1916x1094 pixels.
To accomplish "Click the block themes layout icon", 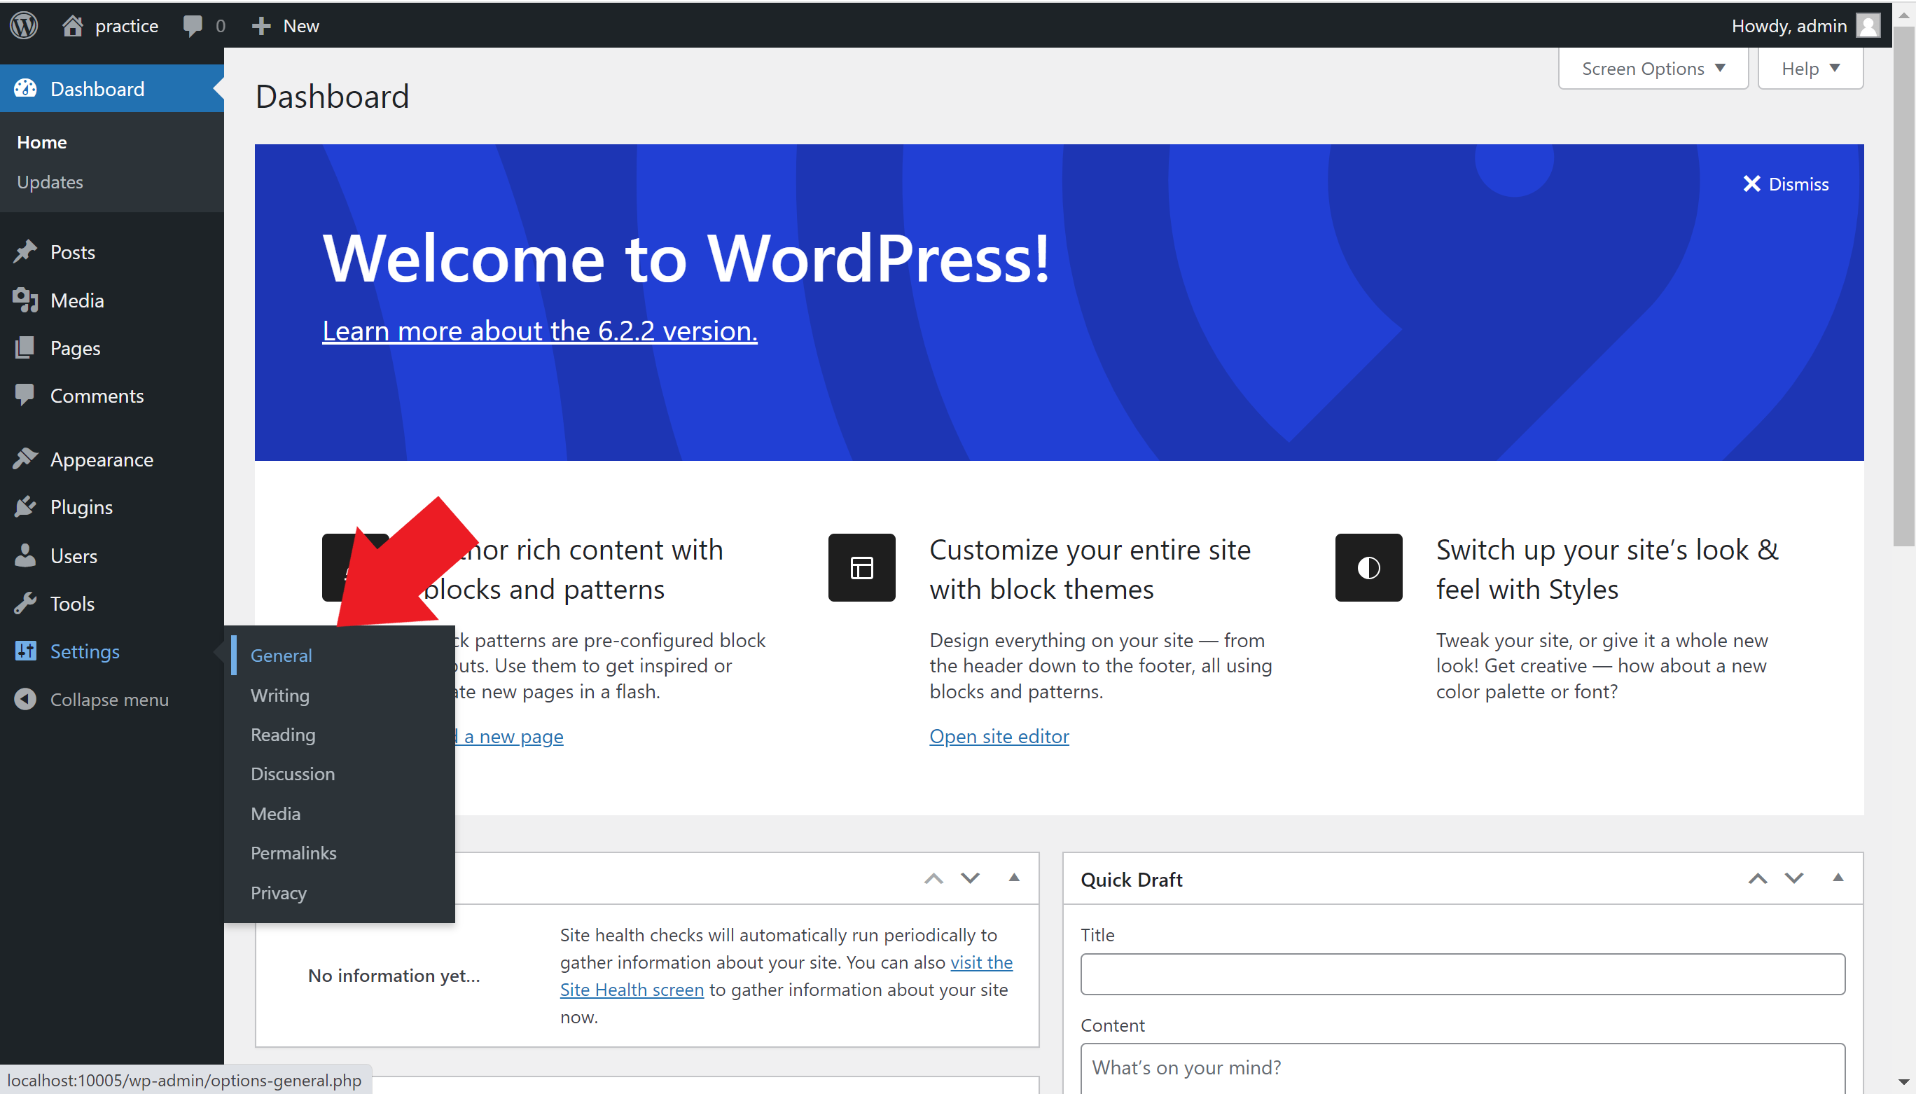I will [x=861, y=567].
